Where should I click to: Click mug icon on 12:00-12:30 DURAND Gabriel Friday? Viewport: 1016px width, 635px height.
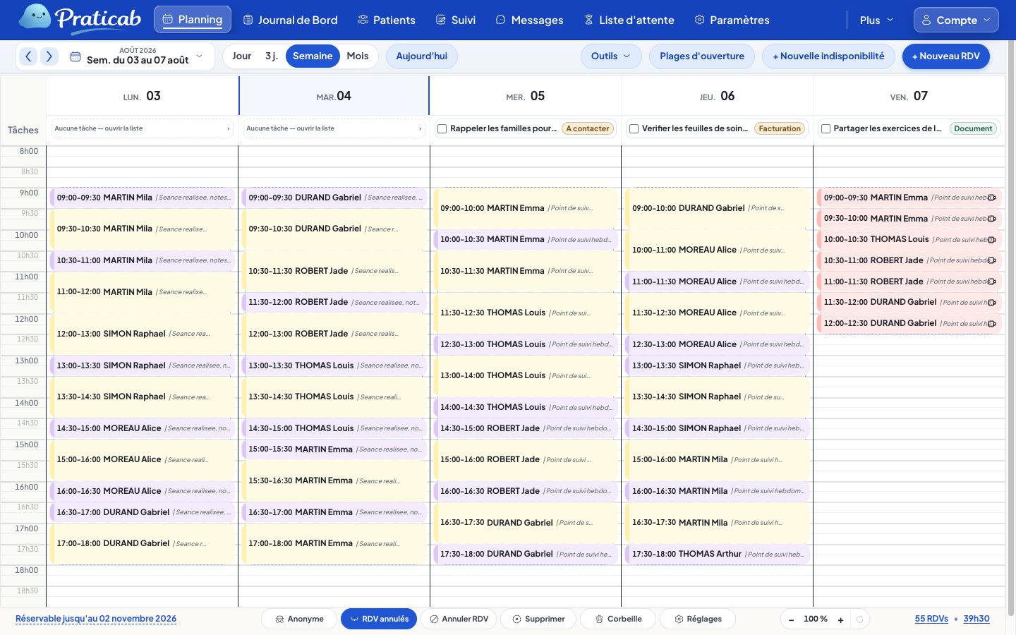(991, 324)
